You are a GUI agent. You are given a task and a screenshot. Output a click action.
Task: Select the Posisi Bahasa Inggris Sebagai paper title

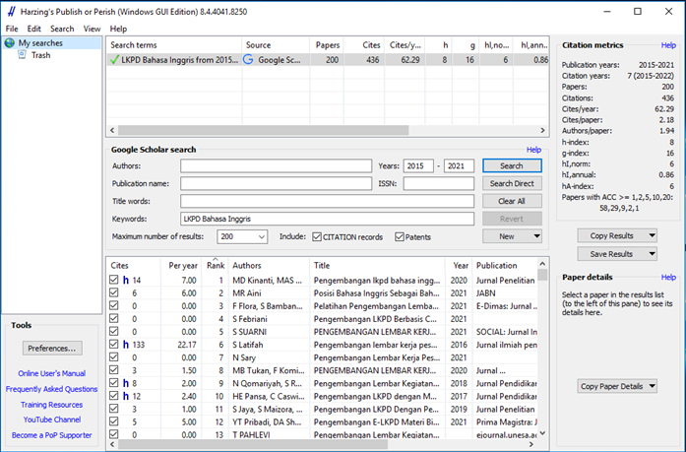376,292
